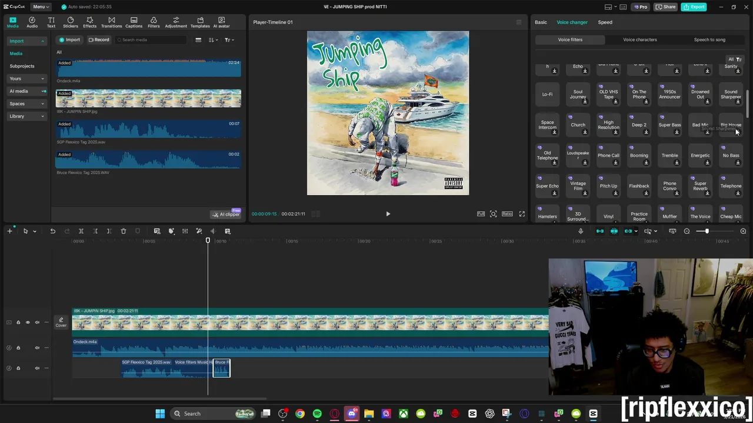
Task: Toggle visibility eye of video track
Action: 27,322
